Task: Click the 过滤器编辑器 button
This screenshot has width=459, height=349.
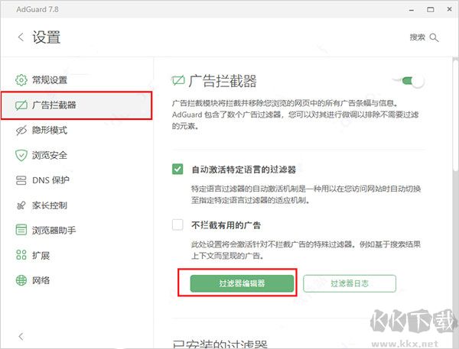Action: pos(242,283)
